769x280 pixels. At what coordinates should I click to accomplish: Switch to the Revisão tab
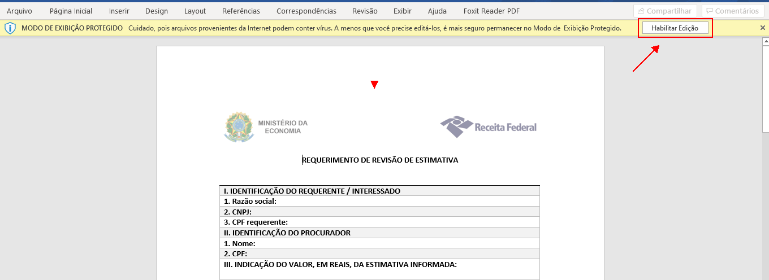(x=365, y=11)
